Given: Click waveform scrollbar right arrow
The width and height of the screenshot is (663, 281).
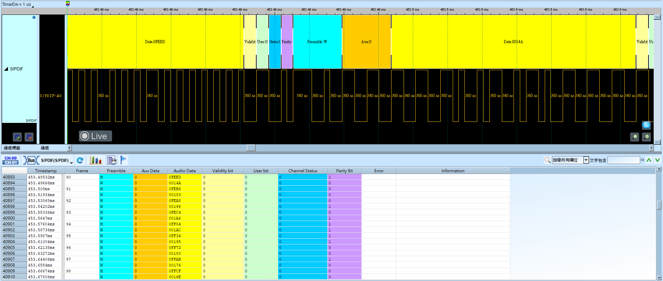Looking at the screenshot, I should click(x=651, y=148).
